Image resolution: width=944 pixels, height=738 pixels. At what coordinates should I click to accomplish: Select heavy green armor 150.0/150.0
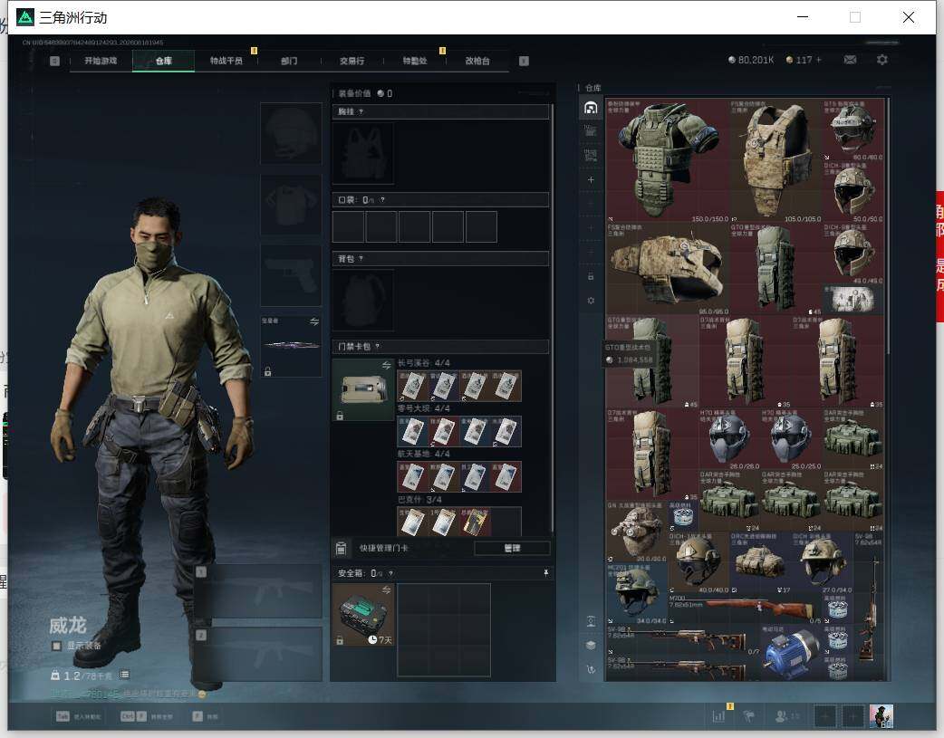pyautogui.click(x=668, y=160)
